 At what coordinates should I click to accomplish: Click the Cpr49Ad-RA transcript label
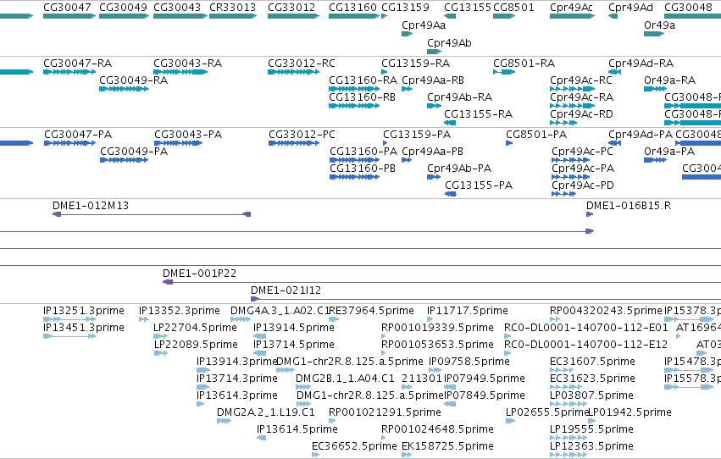[x=641, y=64]
